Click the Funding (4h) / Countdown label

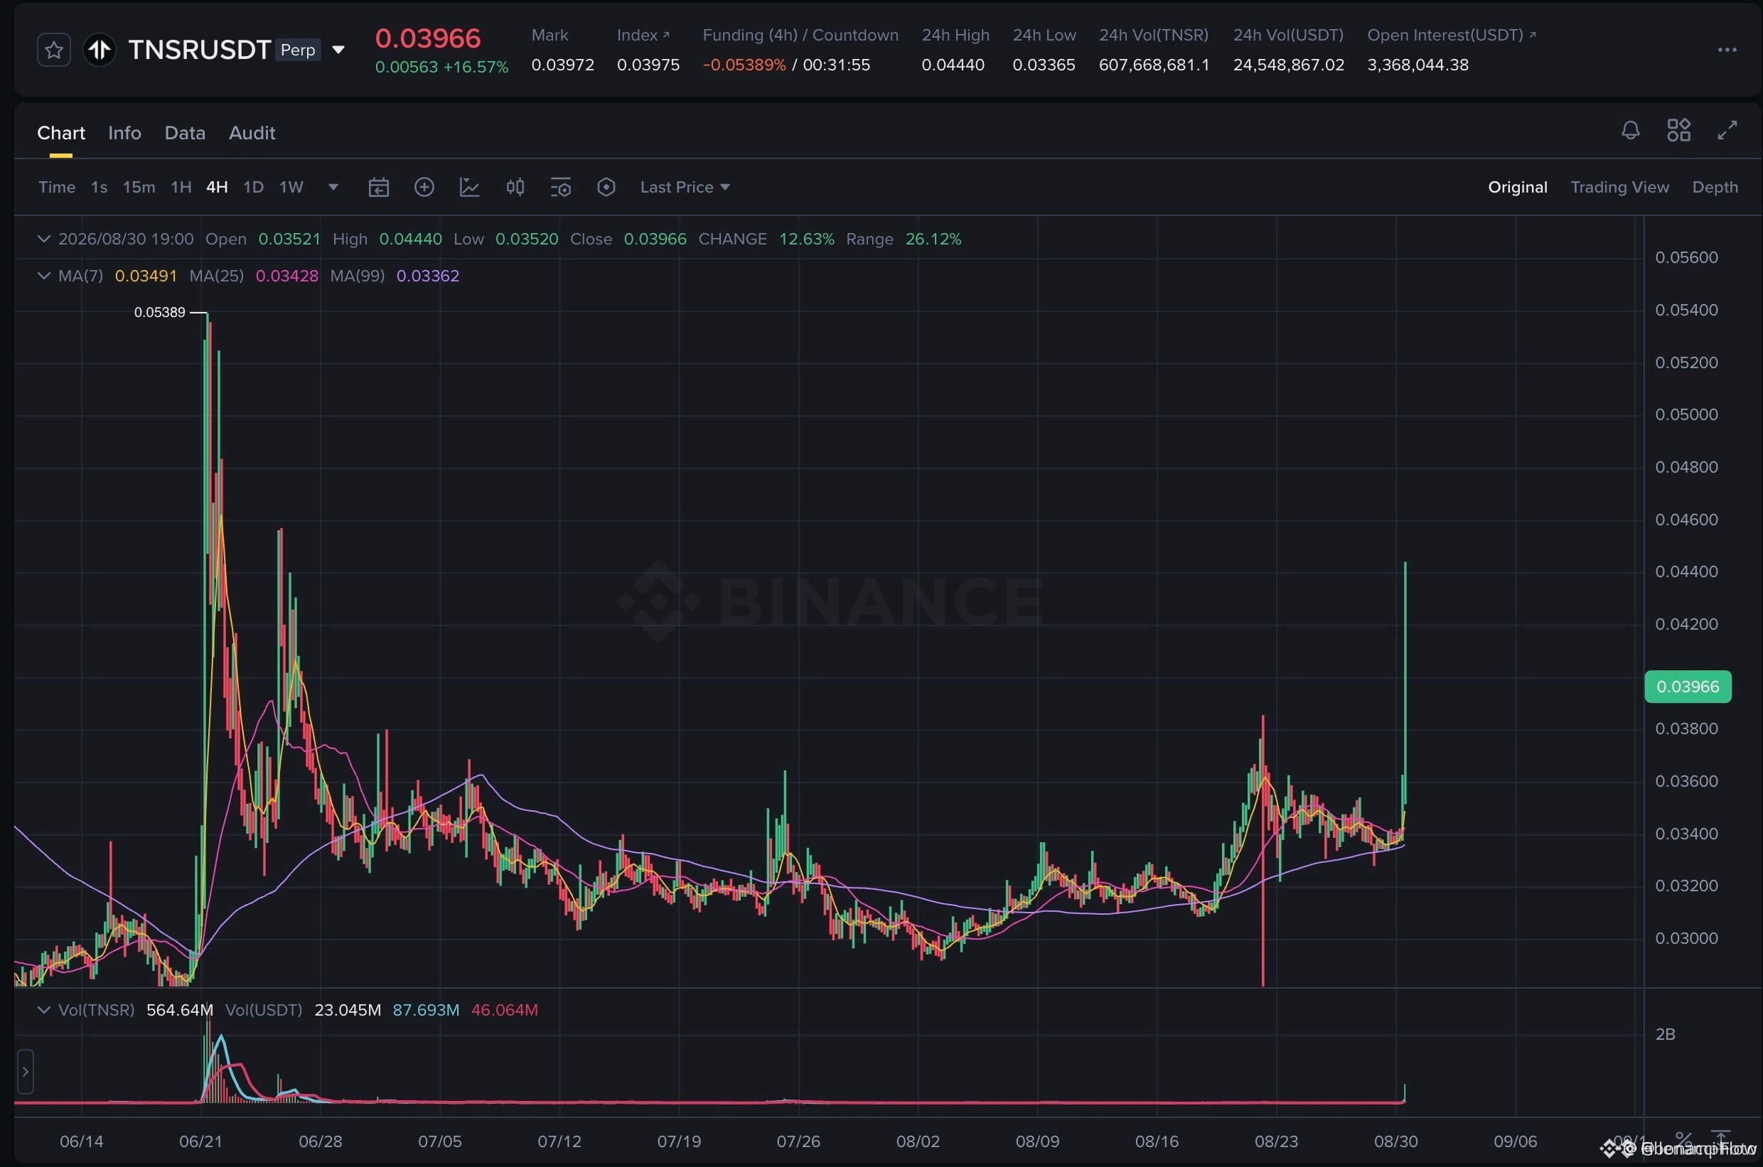pos(800,35)
